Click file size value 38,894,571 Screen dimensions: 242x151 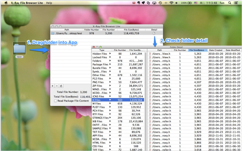click(136, 86)
